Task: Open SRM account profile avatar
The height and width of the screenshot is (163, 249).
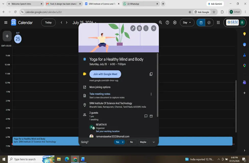Action: [242, 22]
